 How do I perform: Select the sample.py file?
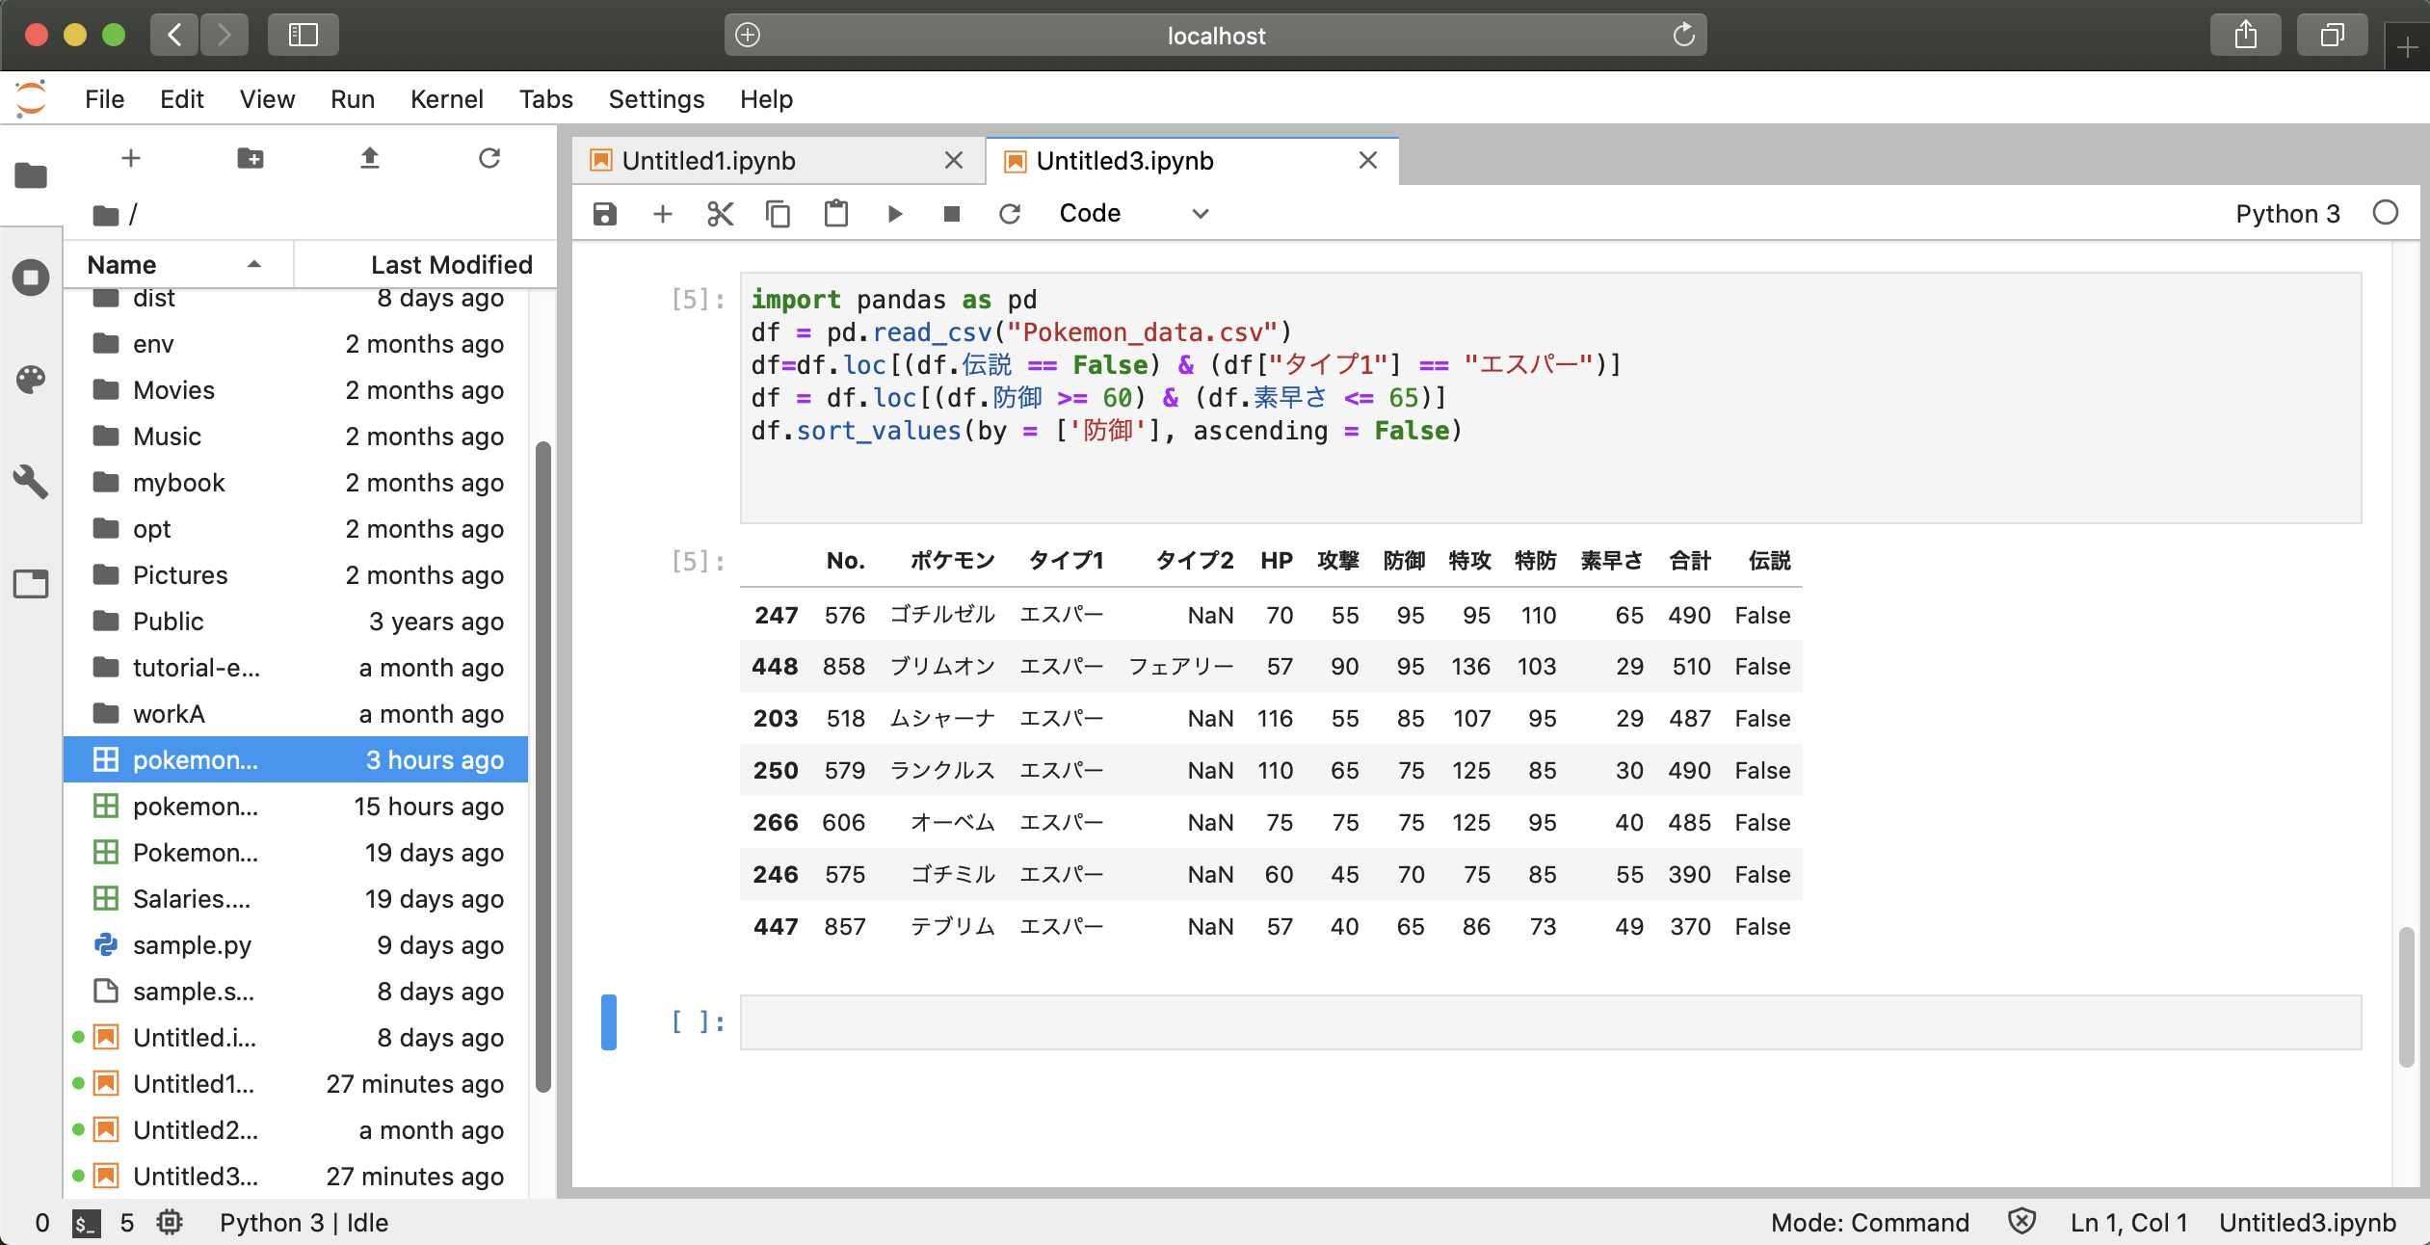pyautogui.click(x=296, y=945)
